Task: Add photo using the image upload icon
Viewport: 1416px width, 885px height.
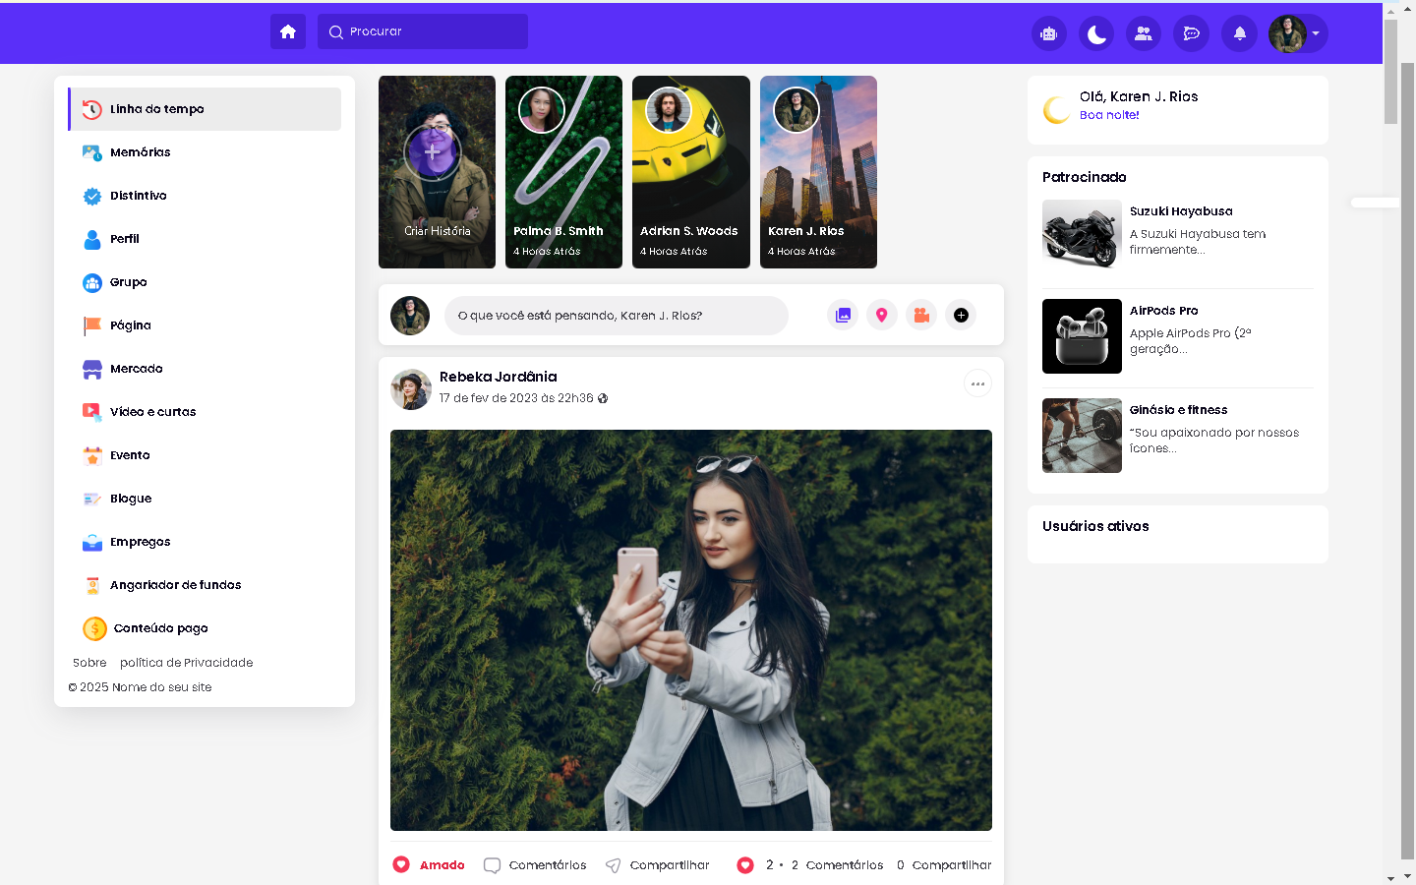Action: coord(843,315)
